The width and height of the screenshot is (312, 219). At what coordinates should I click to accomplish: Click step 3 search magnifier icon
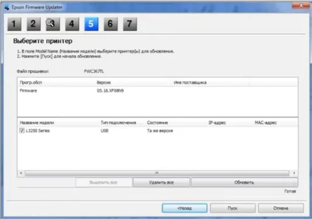click(53, 24)
